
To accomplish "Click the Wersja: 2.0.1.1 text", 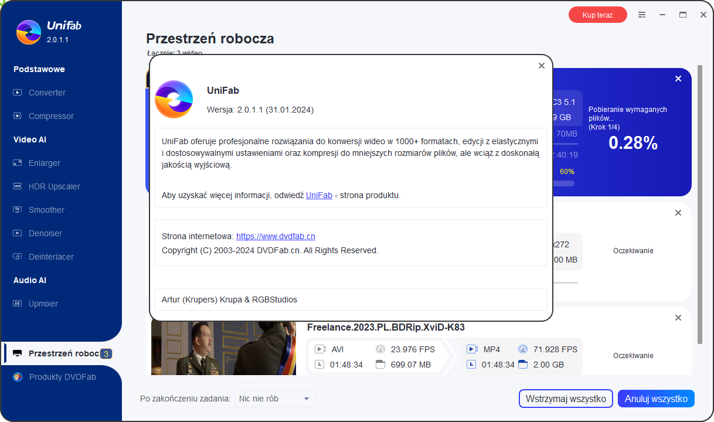I will coord(260,110).
